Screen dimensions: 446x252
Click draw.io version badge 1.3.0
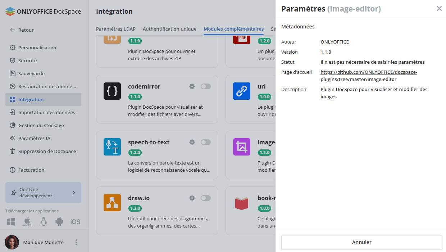[x=135, y=208]
